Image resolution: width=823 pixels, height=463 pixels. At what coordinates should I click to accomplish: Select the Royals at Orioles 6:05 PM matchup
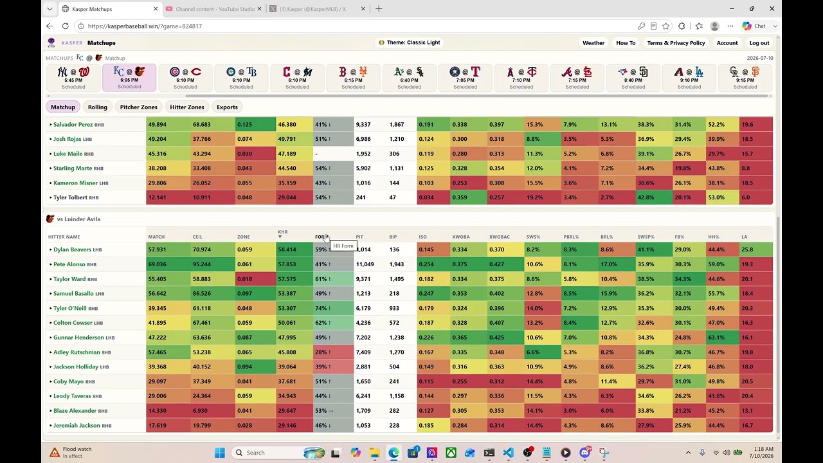point(129,78)
